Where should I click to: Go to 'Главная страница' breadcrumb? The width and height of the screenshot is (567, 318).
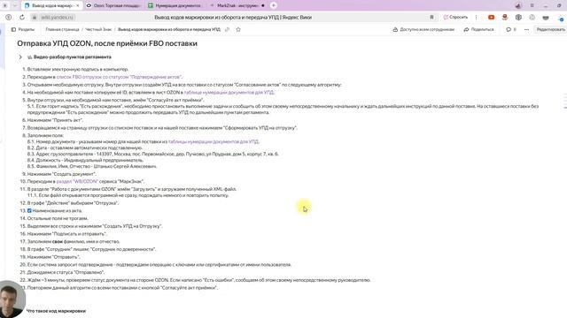[62, 29]
